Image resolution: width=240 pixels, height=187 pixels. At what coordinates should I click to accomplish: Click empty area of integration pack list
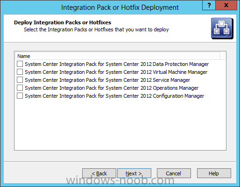coord(120,125)
